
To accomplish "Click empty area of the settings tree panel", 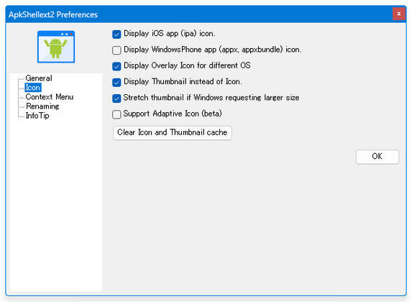I will click(x=56, y=205).
